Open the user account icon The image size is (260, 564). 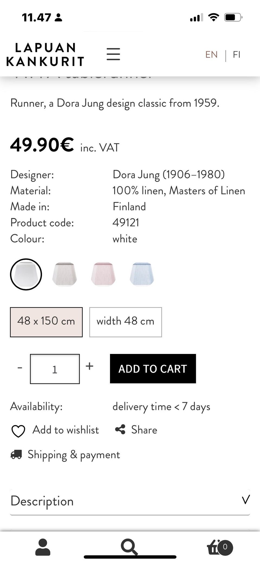43,547
